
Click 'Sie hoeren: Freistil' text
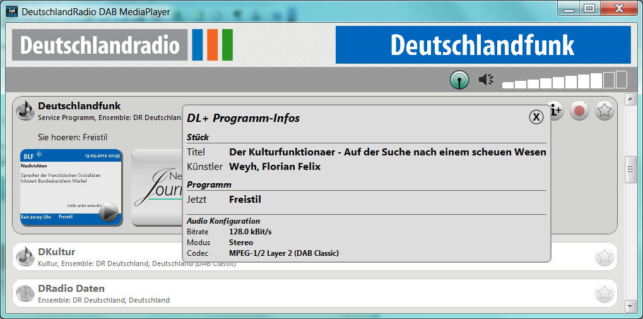pyautogui.click(x=73, y=137)
